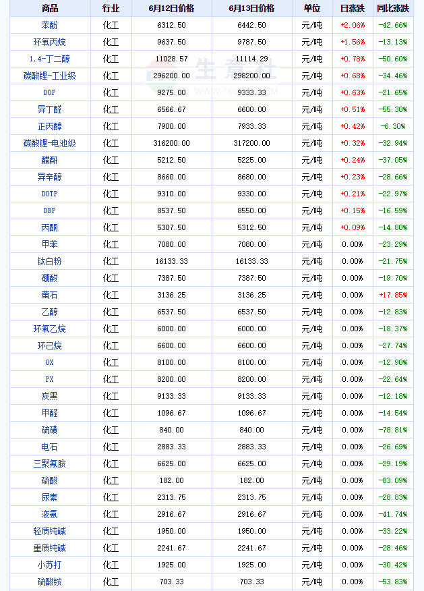
Task: Open the 苯酚 commodity link
Action: 49,25
